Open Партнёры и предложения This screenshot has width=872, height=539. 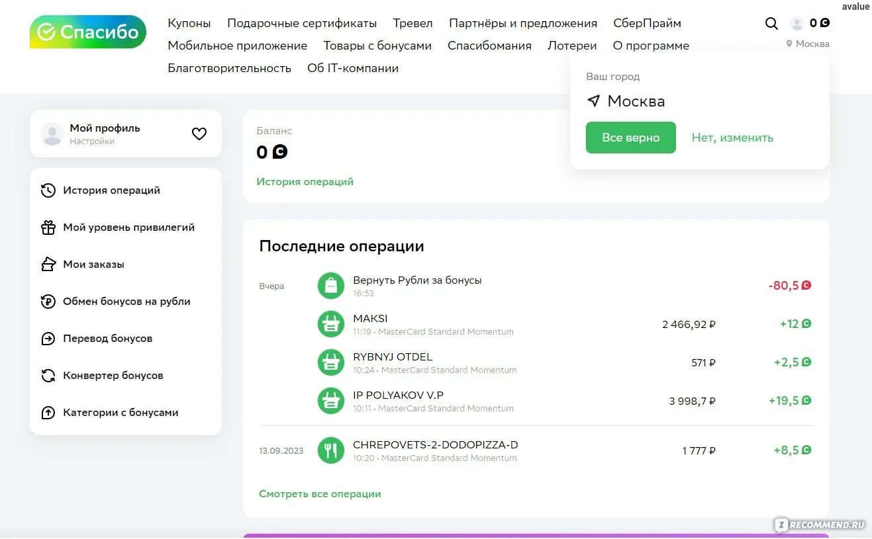click(x=523, y=23)
